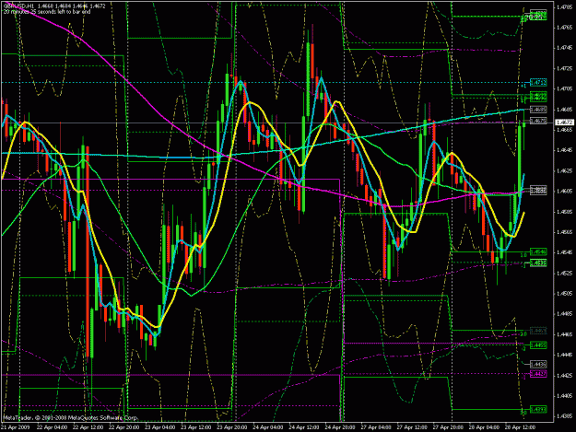This screenshot has height=432, width=576.
Task: Click the 1.4525 price scale value
Action: tap(564, 273)
